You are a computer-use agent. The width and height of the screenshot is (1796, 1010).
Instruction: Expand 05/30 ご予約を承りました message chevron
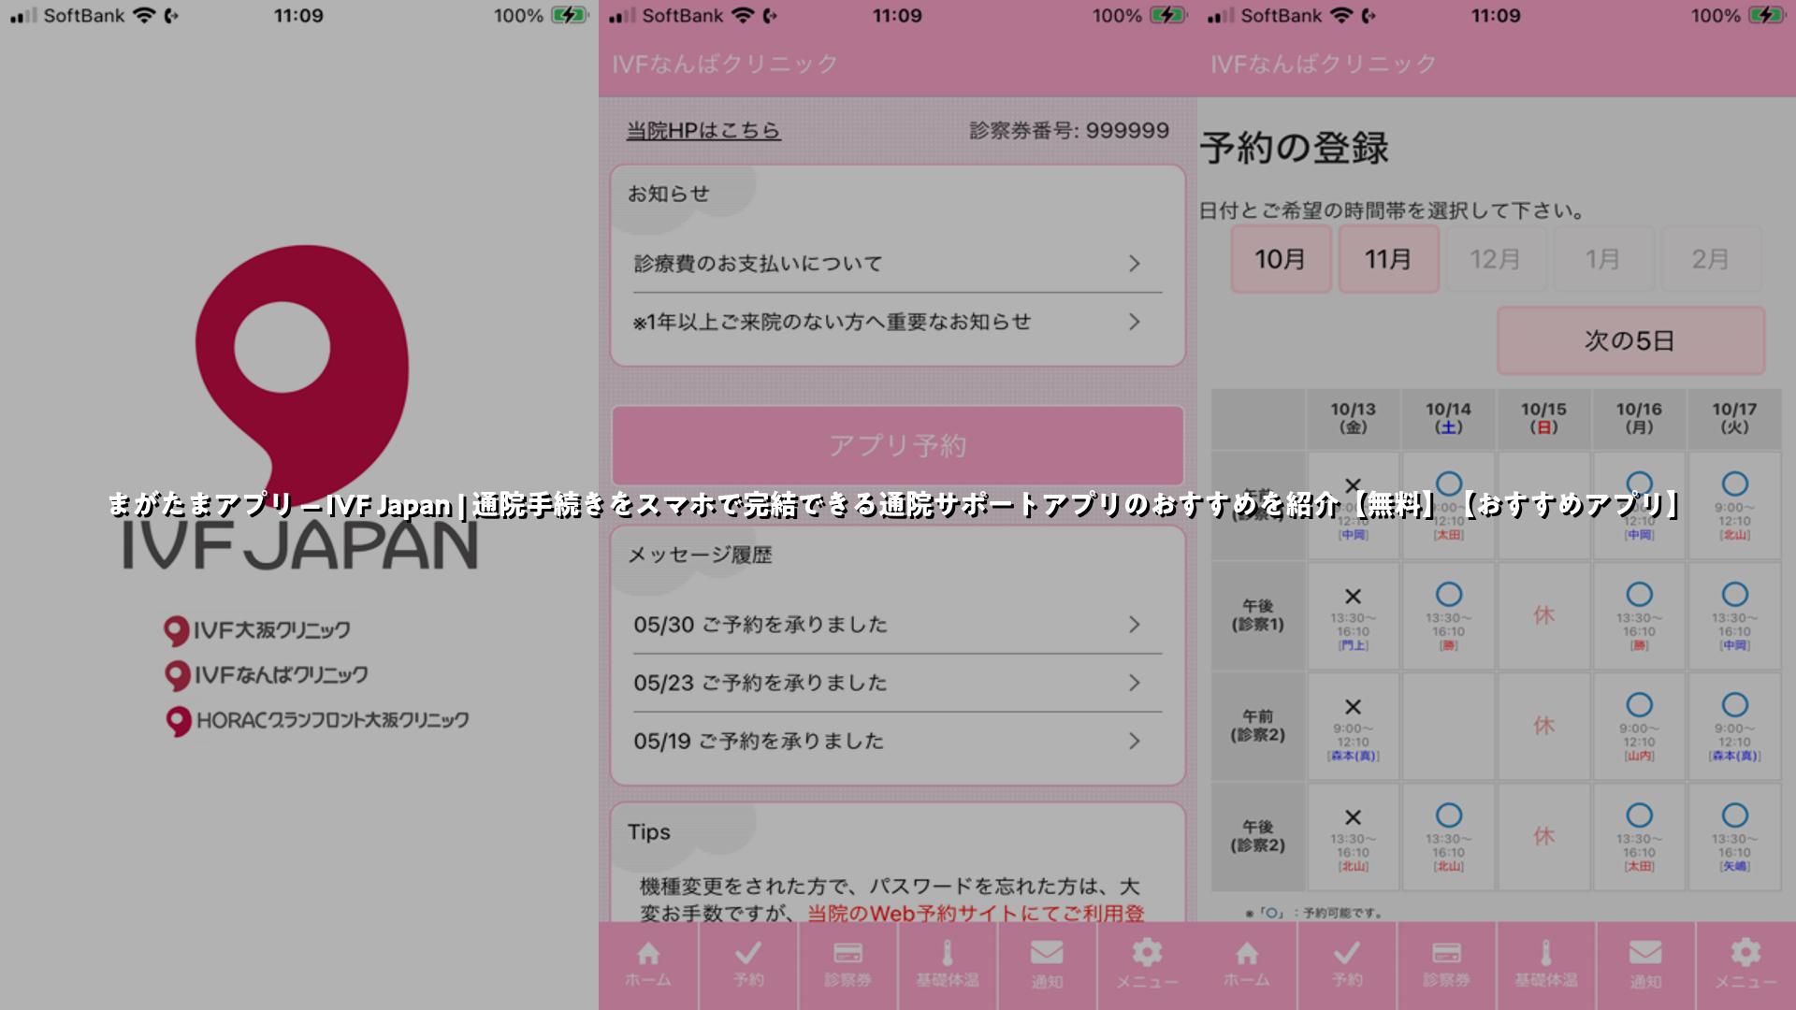pos(1134,625)
